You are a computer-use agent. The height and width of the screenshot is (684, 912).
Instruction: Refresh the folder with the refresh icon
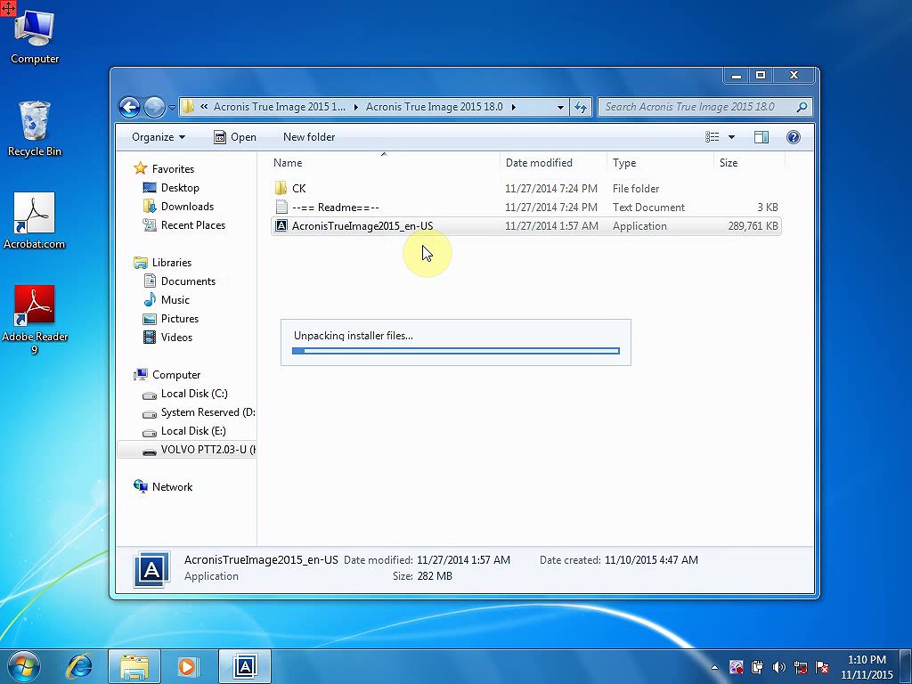(581, 107)
